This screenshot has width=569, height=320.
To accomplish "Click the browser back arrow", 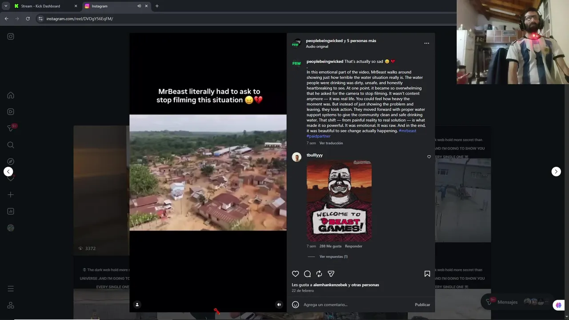I will [x=6, y=19].
